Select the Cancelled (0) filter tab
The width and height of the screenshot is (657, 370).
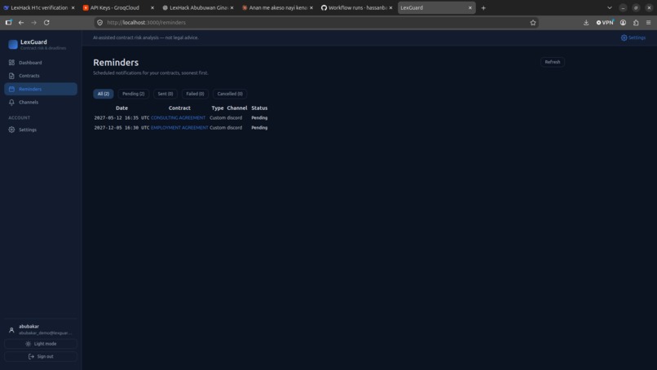click(x=230, y=94)
